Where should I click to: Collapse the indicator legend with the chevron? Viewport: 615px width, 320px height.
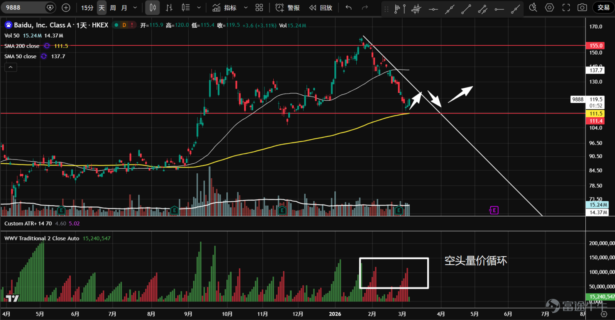11,67
